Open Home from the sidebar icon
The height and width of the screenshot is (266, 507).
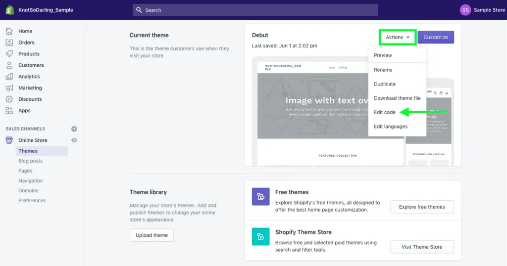pos(9,31)
